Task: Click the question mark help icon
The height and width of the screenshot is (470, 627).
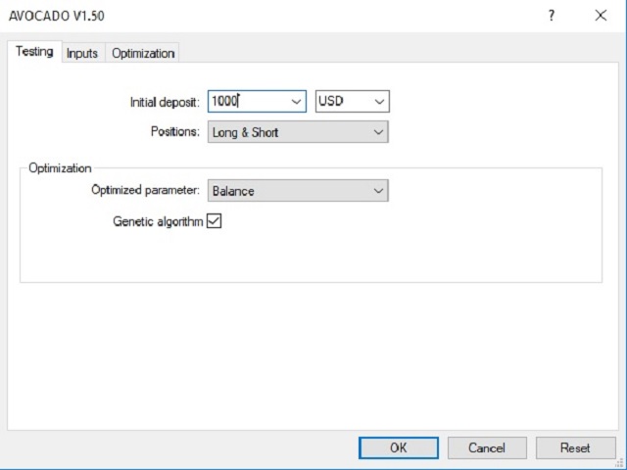Action: 552,16
